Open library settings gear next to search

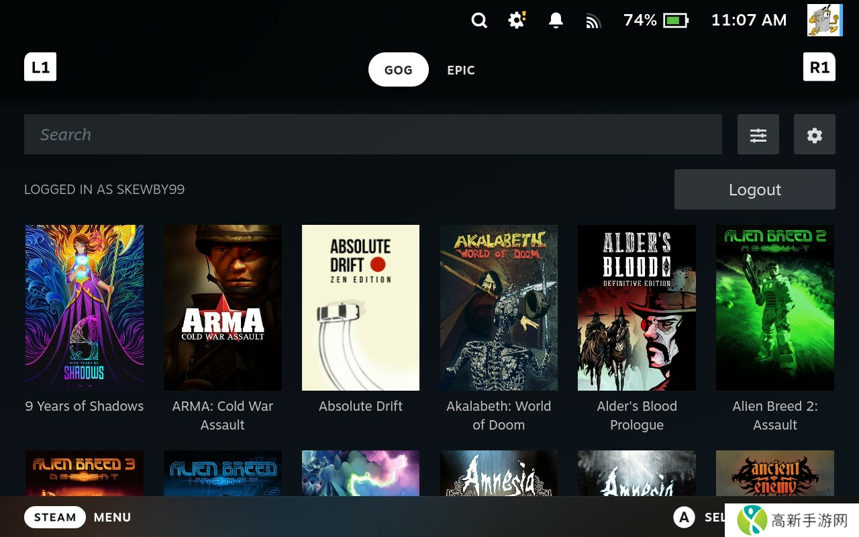815,135
